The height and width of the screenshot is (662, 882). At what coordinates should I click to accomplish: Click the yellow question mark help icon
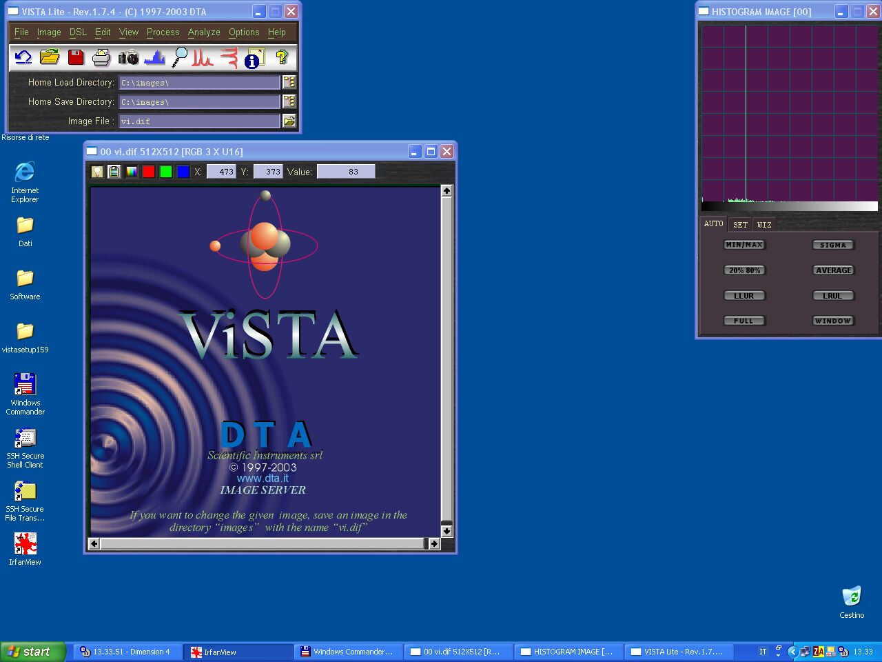(281, 58)
